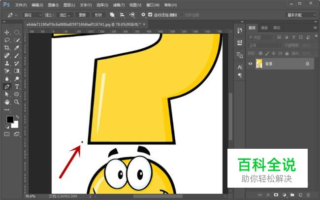Select the Path Selection tool

(x=7, y=94)
